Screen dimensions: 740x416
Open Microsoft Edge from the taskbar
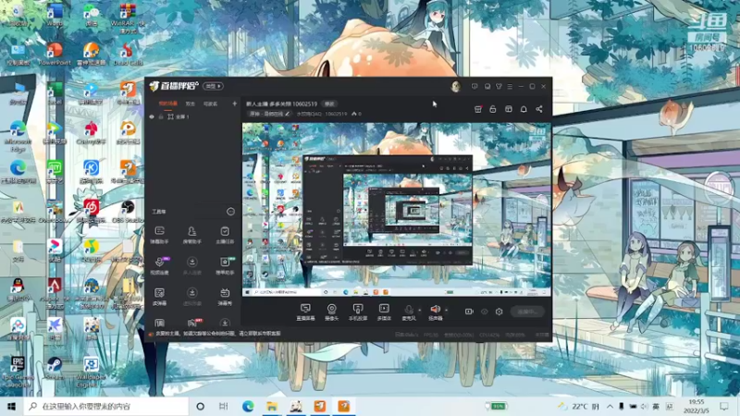coord(248,406)
